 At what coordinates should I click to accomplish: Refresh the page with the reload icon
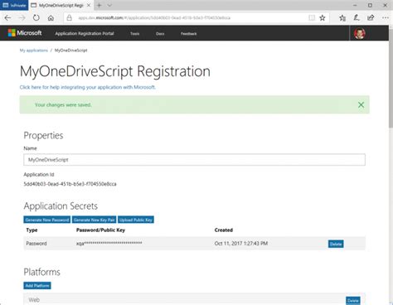(36, 18)
